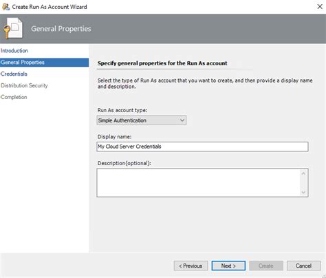
Task: Click inside the Description text area
Action: click(x=199, y=182)
